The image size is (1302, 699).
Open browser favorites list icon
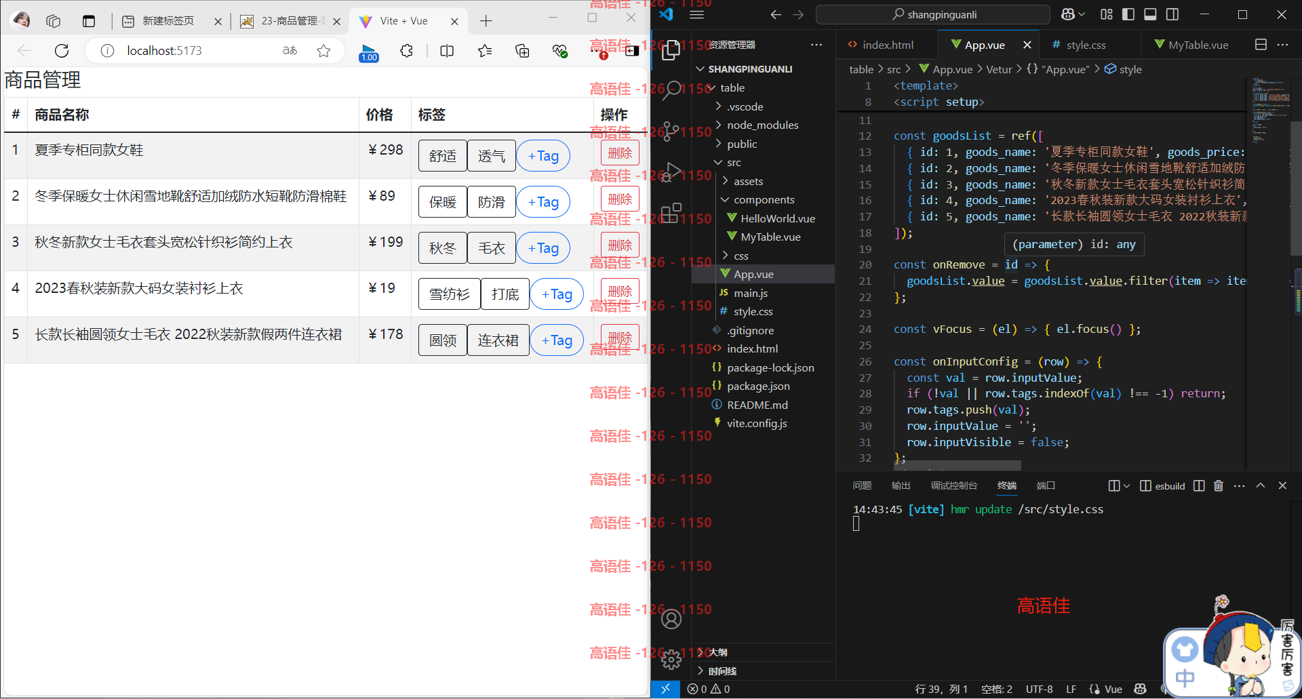coord(485,50)
